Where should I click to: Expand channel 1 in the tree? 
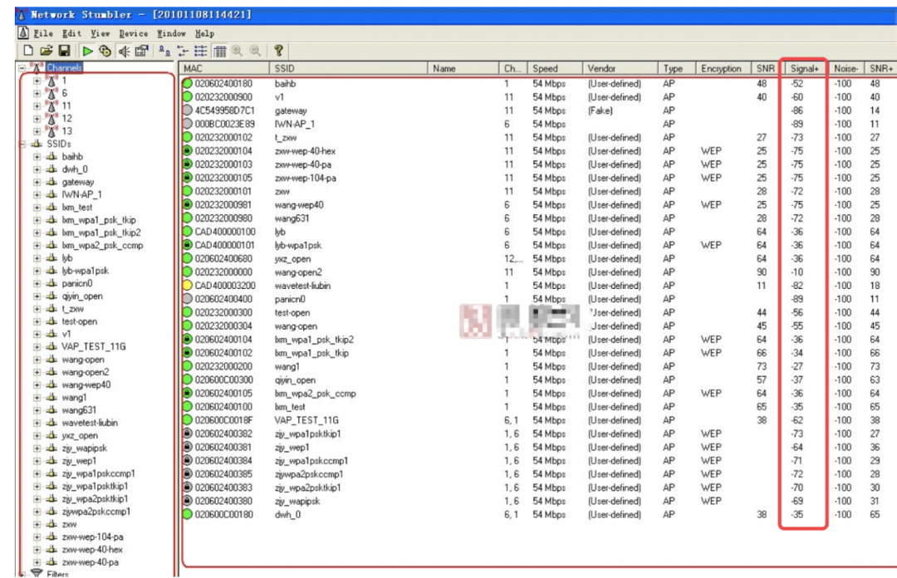37,81
